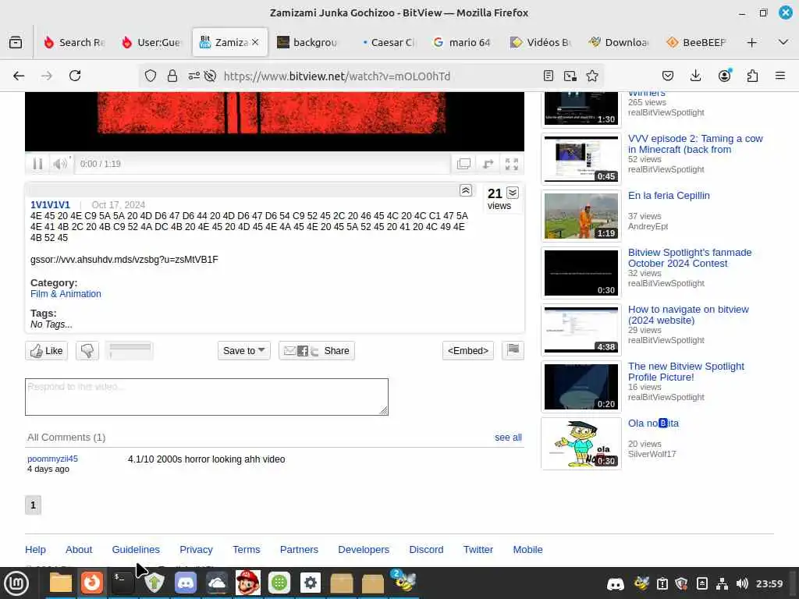Click the bitview.net address bar URL
Screen dimensions: 799x599
[x=337, y=76]
